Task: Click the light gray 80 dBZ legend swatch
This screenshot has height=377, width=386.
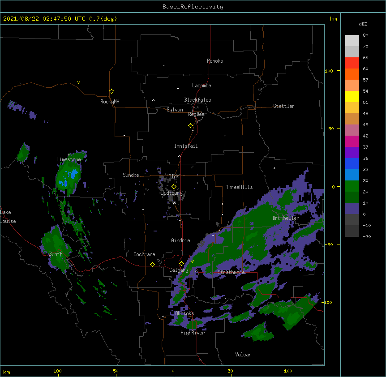Action: pyautogui.click(x=352, y=41)
